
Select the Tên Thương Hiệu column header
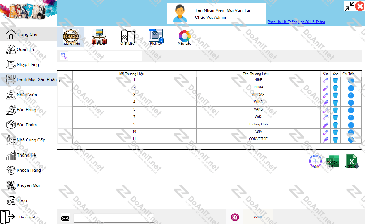258,74
